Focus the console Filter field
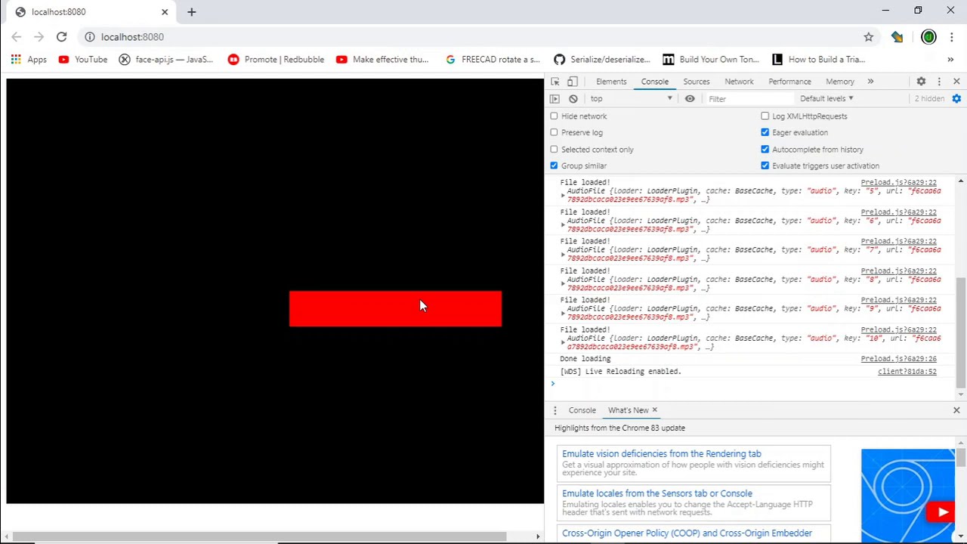This screenshot has height=544, width=967. [x=748, y=99]
